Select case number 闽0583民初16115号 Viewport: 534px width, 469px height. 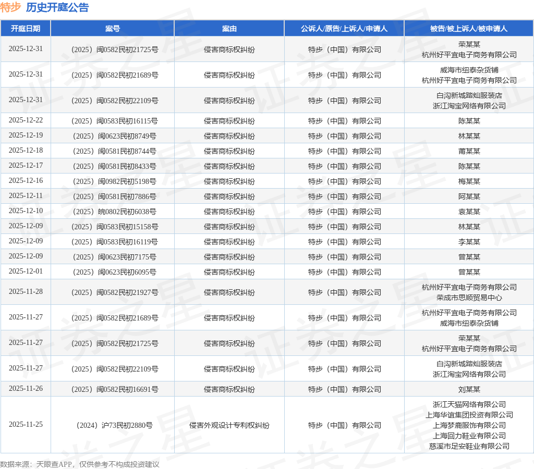coord(115,121)
